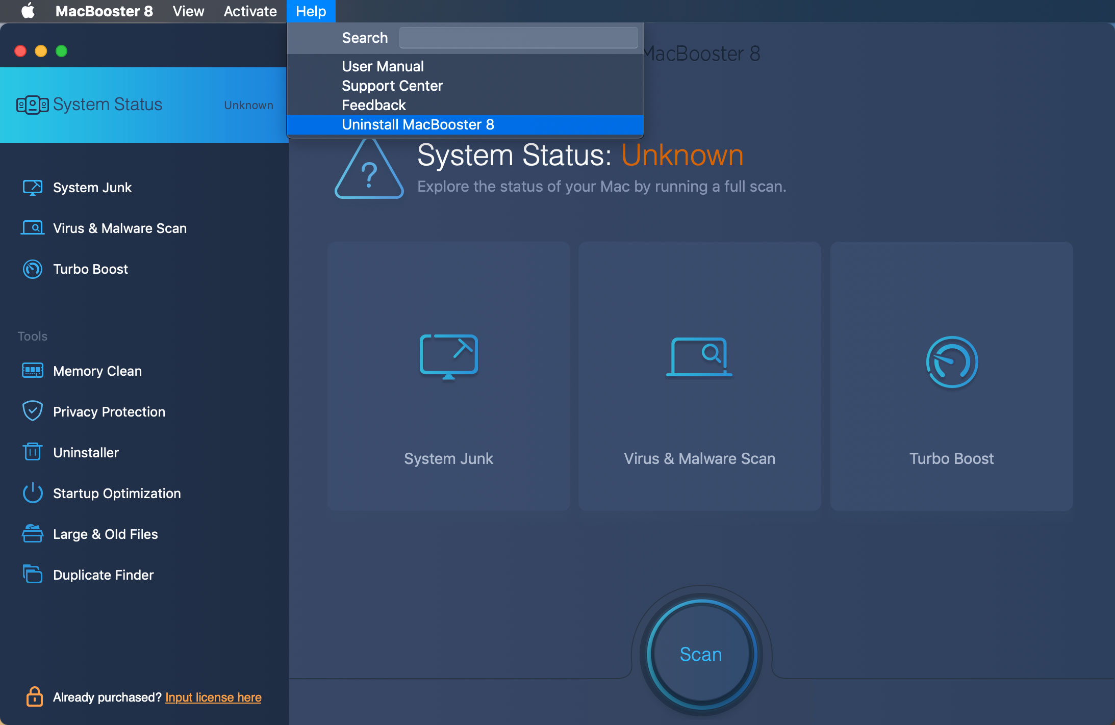This screenshot has height=725, width=1115.
Task: Click the Tools section heading
Action: (x=33, y=336)
